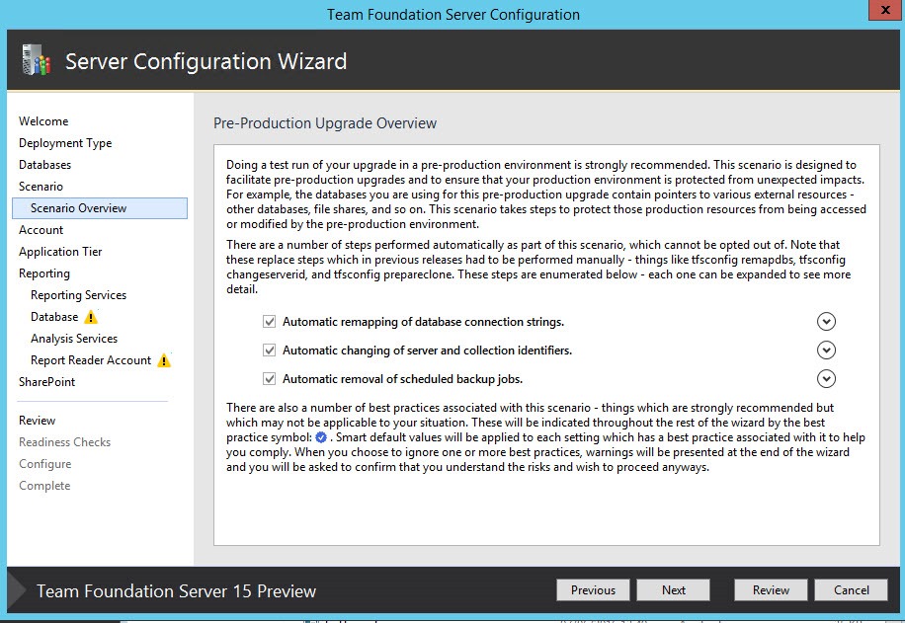Click the warning icon next to Report Reader Account
This screenshot has width=905, height=623.
click(x=164, y=360)
